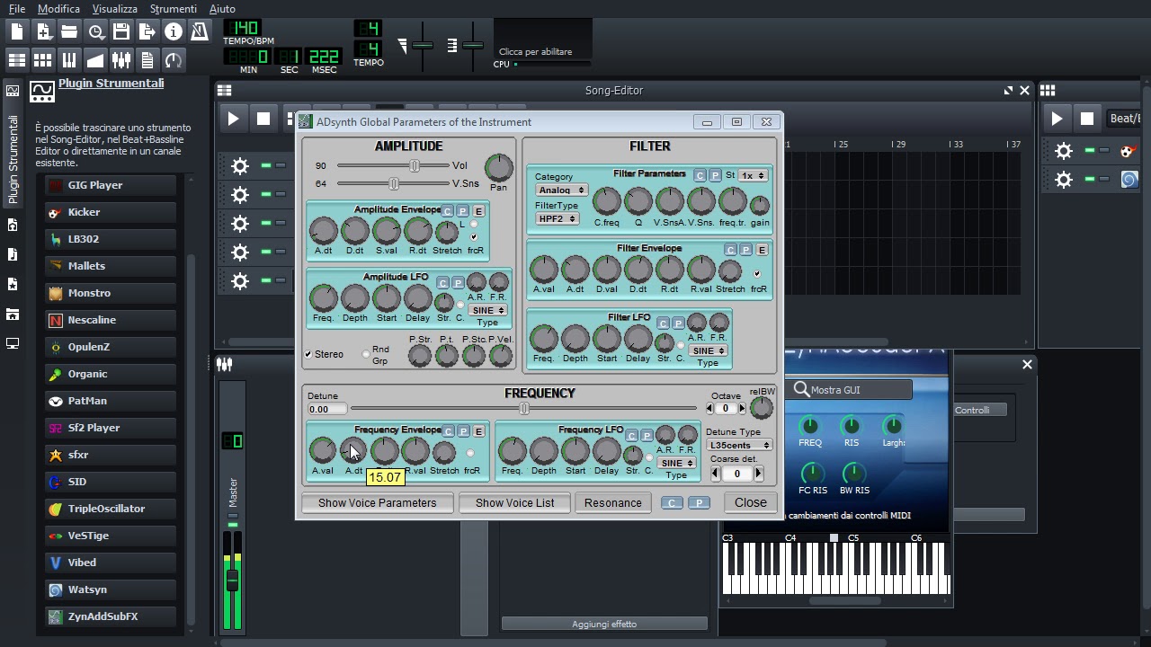
Task: Stop playback in Song-Editor
Action: (263, 119)
